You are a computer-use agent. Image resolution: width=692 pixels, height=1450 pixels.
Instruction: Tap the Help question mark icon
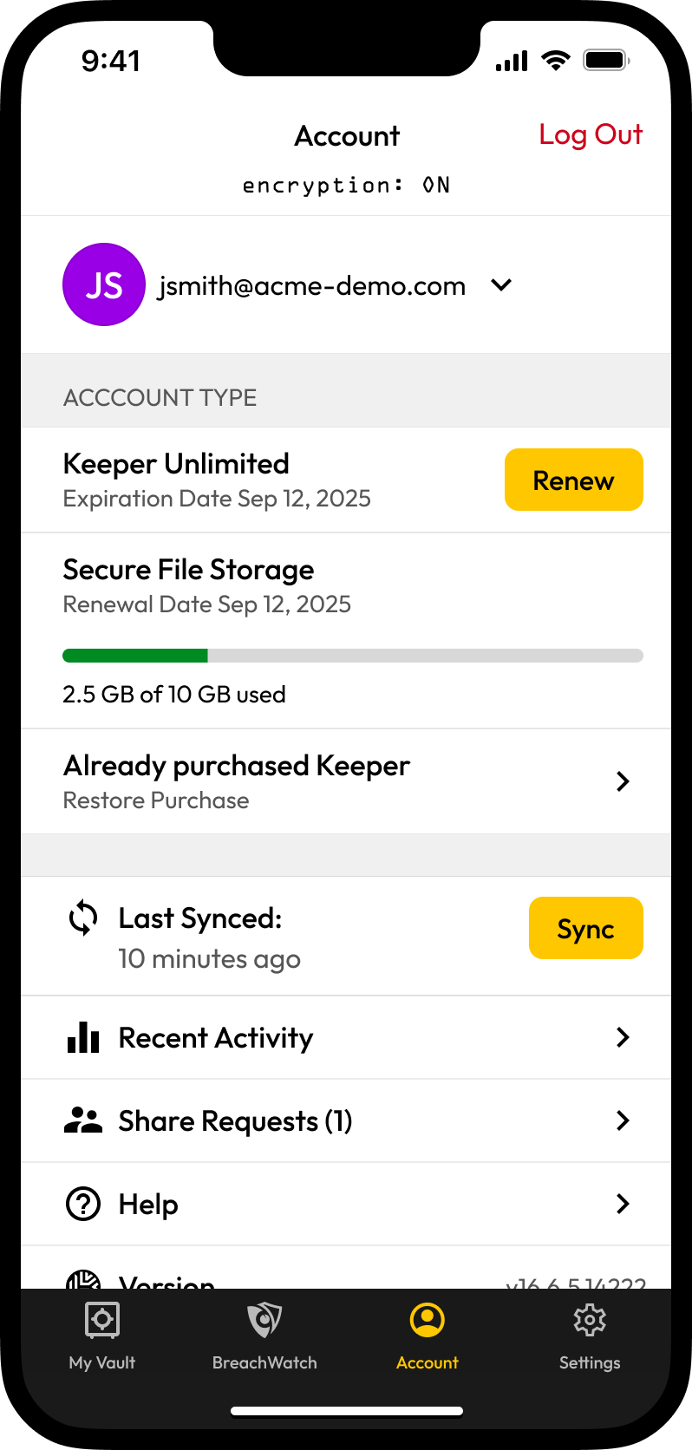(x=83, y=1204)
